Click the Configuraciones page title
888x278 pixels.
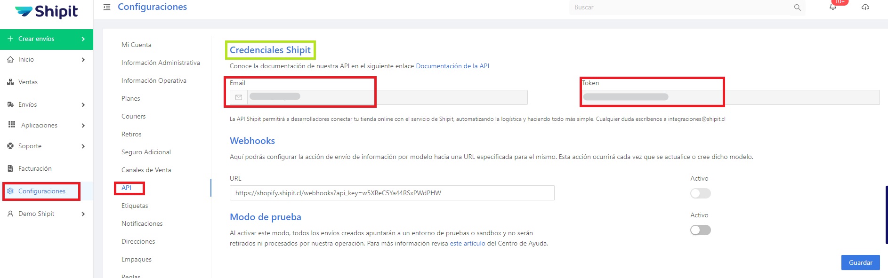pyautogui.click(x=153, y=7)
